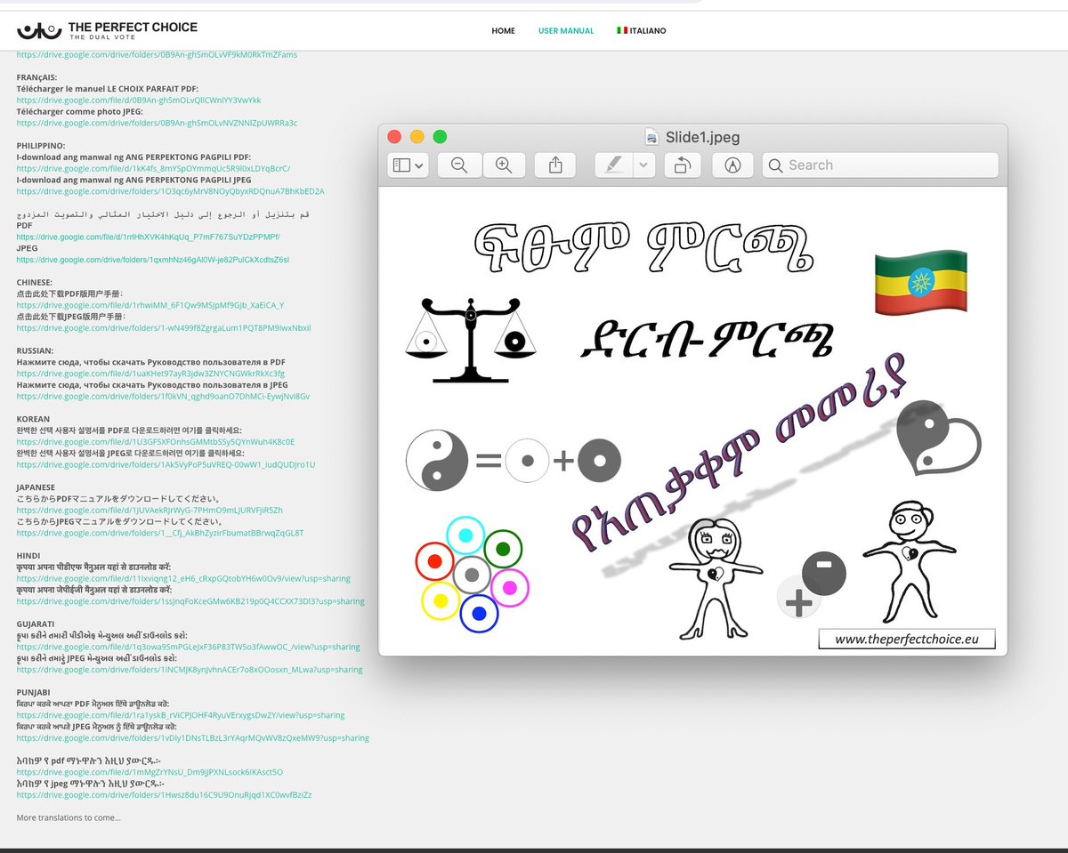Viewport: 1068px width, 853px height.
Task: Open the Hindi PDF manual link
Action: pyautogui.click(x=183, y=578)
